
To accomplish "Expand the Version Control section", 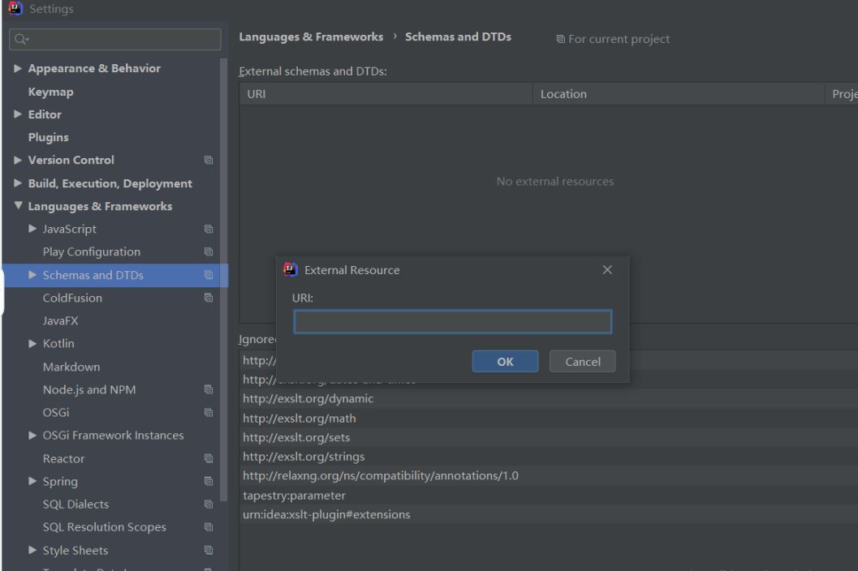I will [x=18, y=161].
